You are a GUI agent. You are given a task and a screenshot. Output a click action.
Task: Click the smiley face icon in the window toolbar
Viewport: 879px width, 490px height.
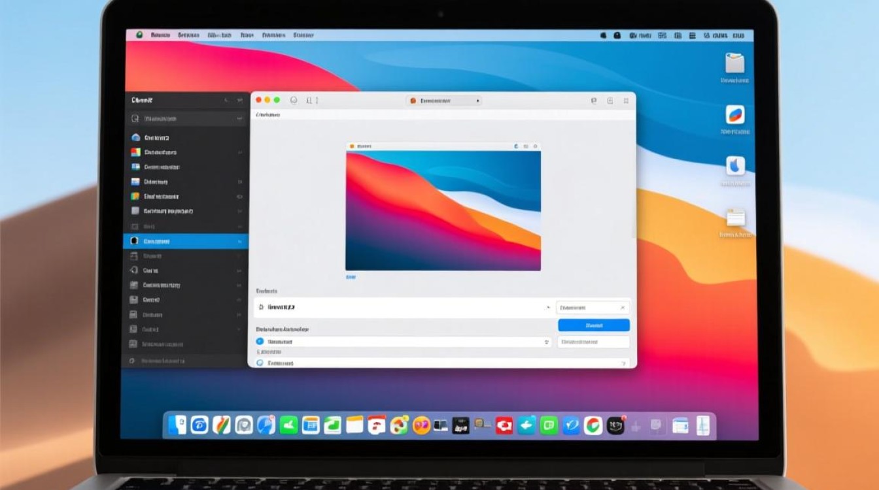tap(293, 100)
